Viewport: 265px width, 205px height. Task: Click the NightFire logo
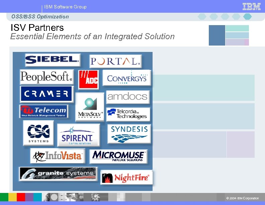pyautogui.click(x=126, y=178)
